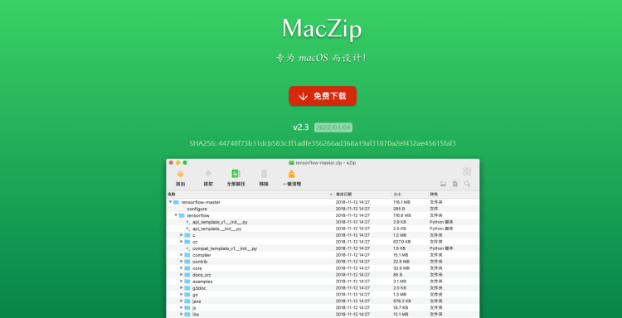Collapse the tensorflow-master folder

click(x=171, y=202)
